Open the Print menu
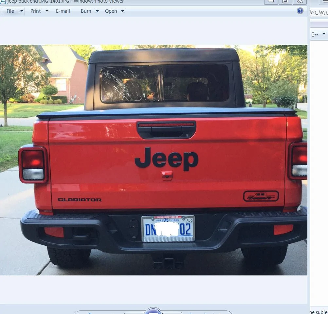Viewport: 328px width, 314px height. (39, 11)
